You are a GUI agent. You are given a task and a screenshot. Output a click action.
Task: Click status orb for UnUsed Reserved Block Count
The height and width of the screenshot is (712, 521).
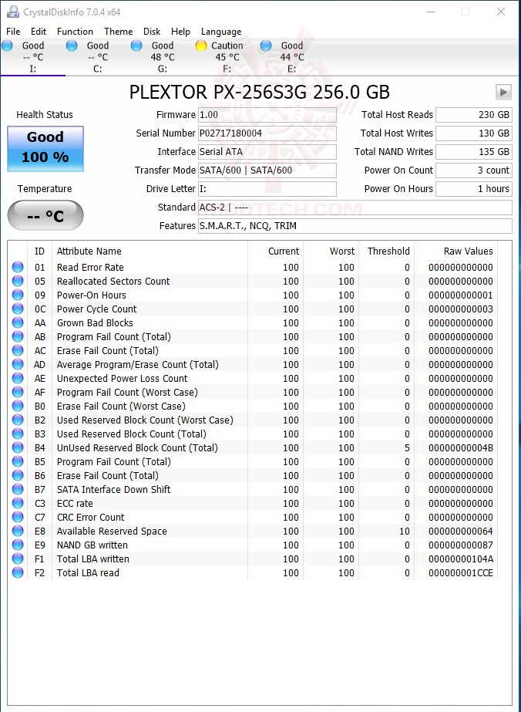click(18, 447)
